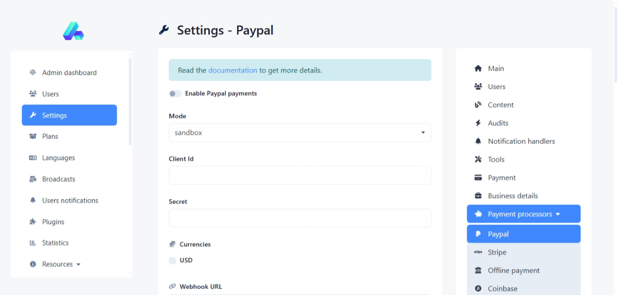This screenshot has height=295, width=618.
Task: Go to Users notifications in sidebar
Action: 70,200
